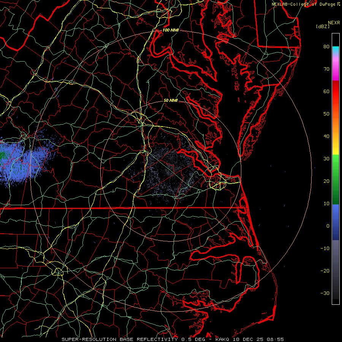Click the 30 value on the dBZ scale
Viewport: 342px width, 342px height.
point(326,159)
